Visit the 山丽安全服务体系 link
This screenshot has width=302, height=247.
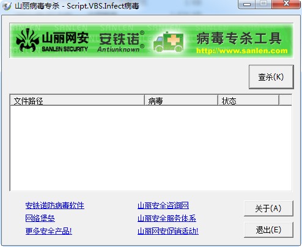pyautogui.click(x=167, y=218)
